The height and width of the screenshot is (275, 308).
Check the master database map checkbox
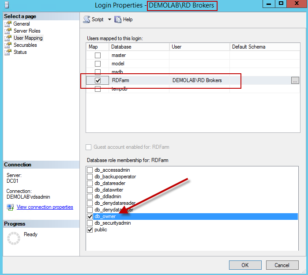pos(98,56)
